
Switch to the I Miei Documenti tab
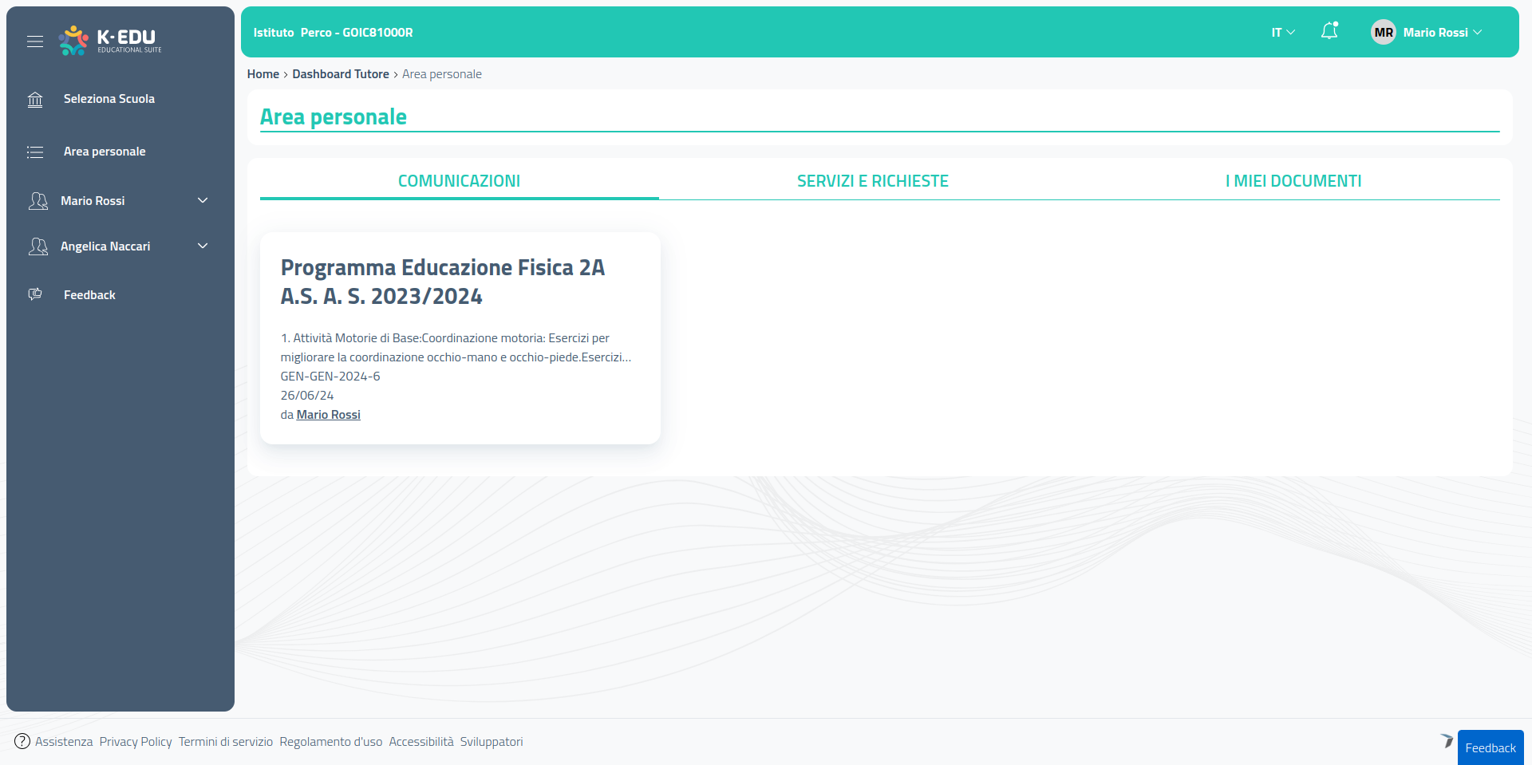click(1293, 181)
